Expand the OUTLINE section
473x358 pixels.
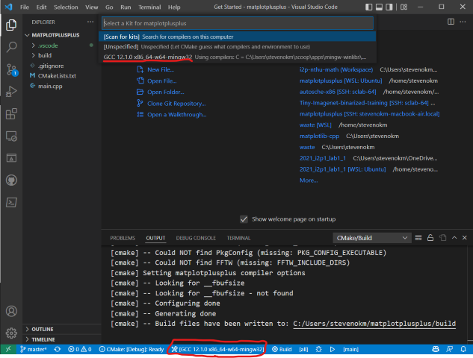pyautogui.click(x=43, y=329)
